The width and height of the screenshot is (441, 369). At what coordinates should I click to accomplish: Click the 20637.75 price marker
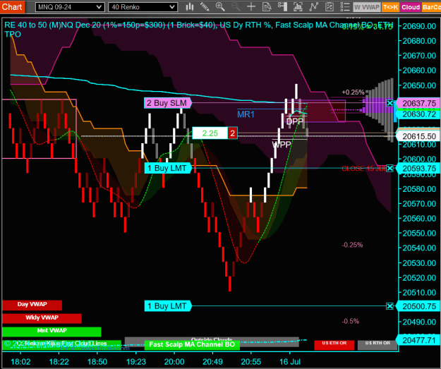[x=418, y=104]
